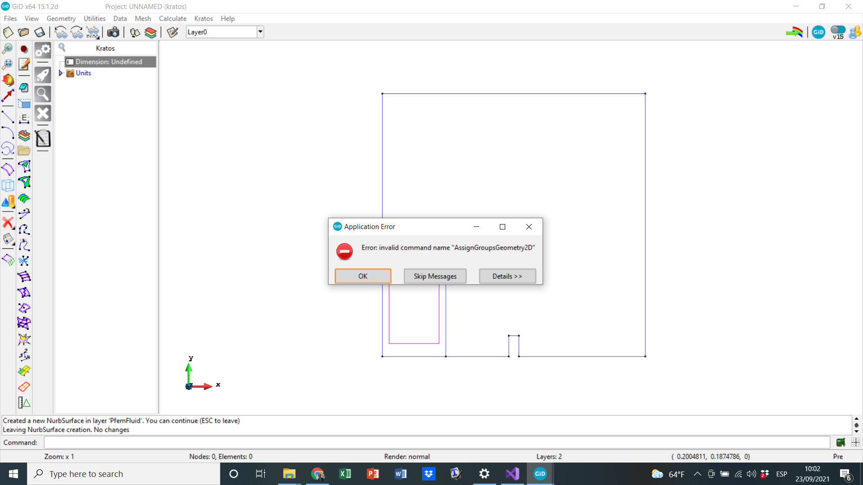This screenshot has width=863, height=485.
Task: Select the Create Line tool
Action: tap(8, 117)
